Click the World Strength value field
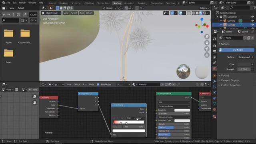Screen dimensions: 256x144 click(244, 69)
